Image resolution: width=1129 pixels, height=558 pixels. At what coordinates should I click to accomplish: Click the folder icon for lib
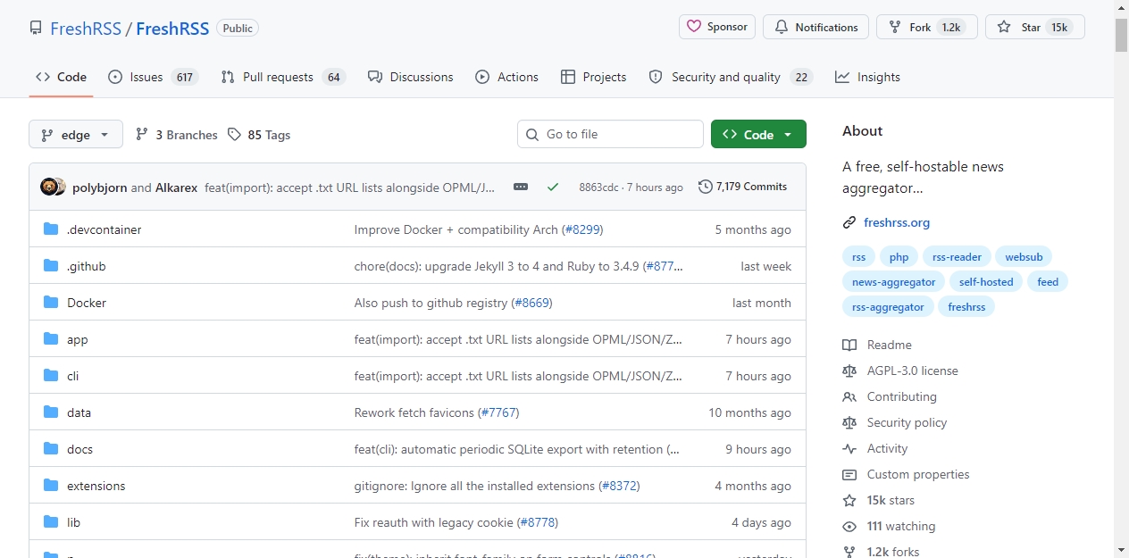(x=51, y=522)
